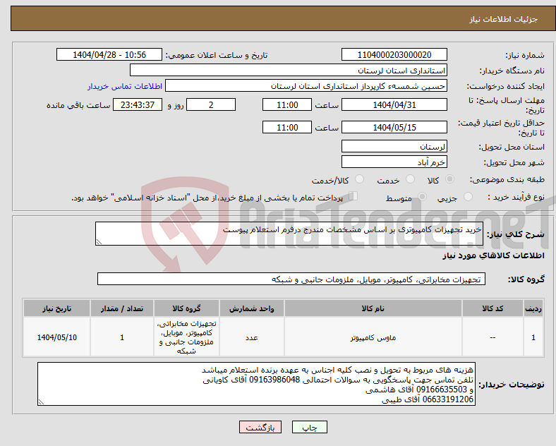This screenshot has height=446, width=556.
Task: Click the کد کالا column header
Action: [x=492, y=308]
